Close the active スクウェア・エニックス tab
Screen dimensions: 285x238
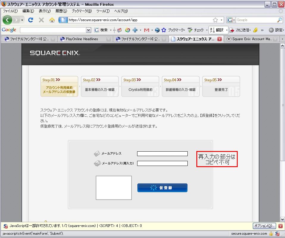coord(220,39)
